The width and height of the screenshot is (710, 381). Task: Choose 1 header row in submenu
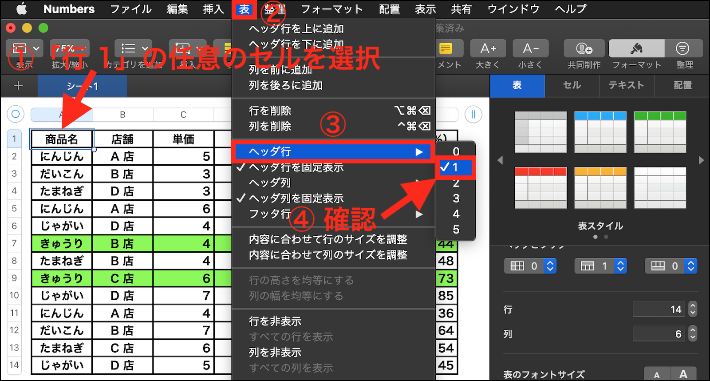(456, 167)
